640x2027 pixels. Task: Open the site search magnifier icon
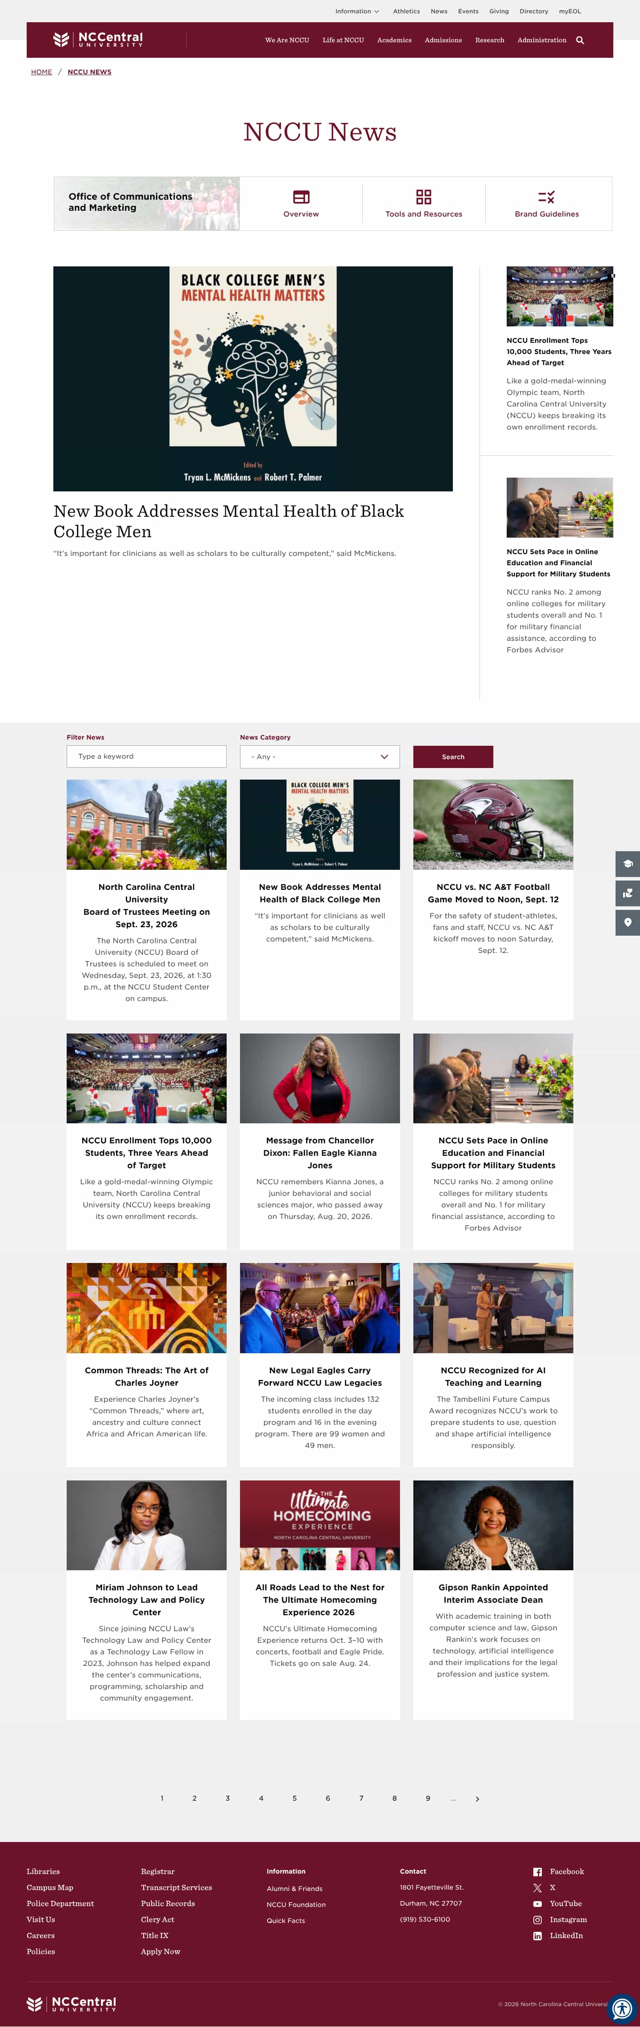(580, 40)
